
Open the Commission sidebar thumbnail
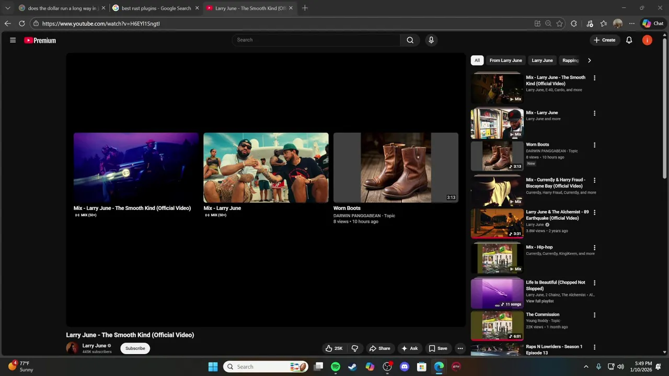[x=497, y=325]
